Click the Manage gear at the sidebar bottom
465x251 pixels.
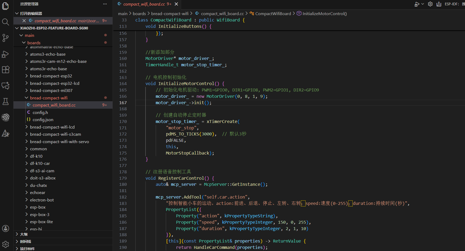click(6, 244)
